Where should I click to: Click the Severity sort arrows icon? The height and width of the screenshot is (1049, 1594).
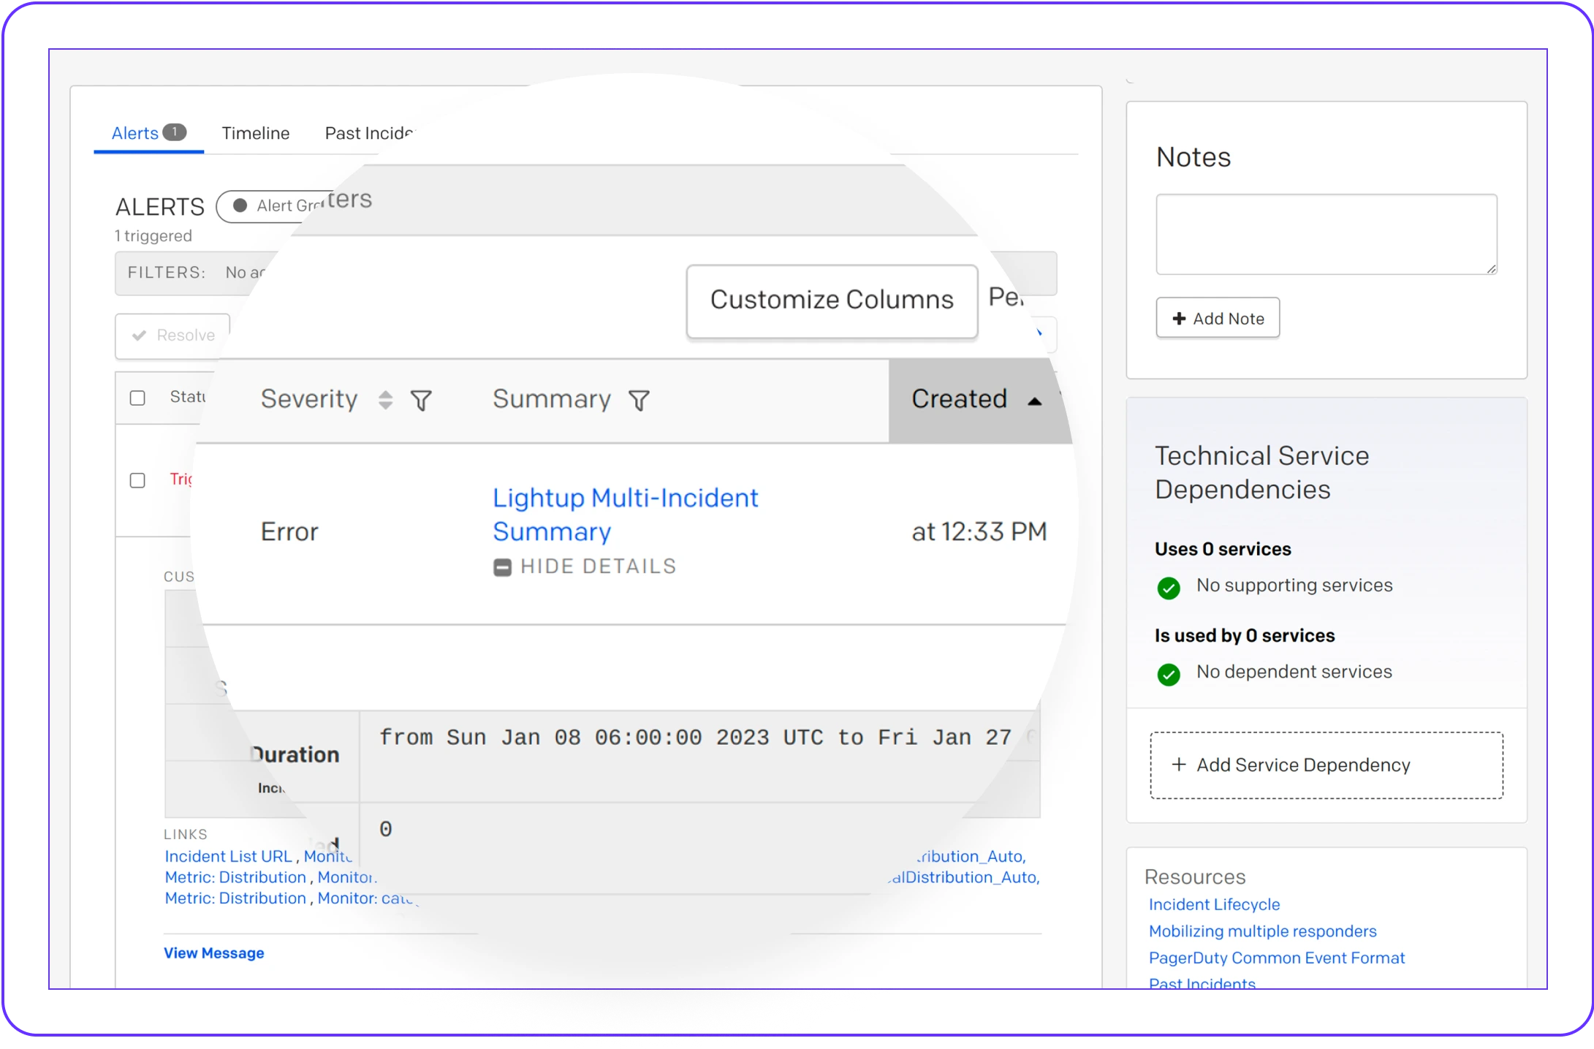385,400
